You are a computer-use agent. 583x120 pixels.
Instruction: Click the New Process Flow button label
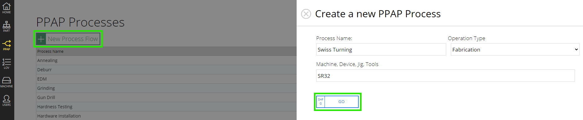point(73,39)
